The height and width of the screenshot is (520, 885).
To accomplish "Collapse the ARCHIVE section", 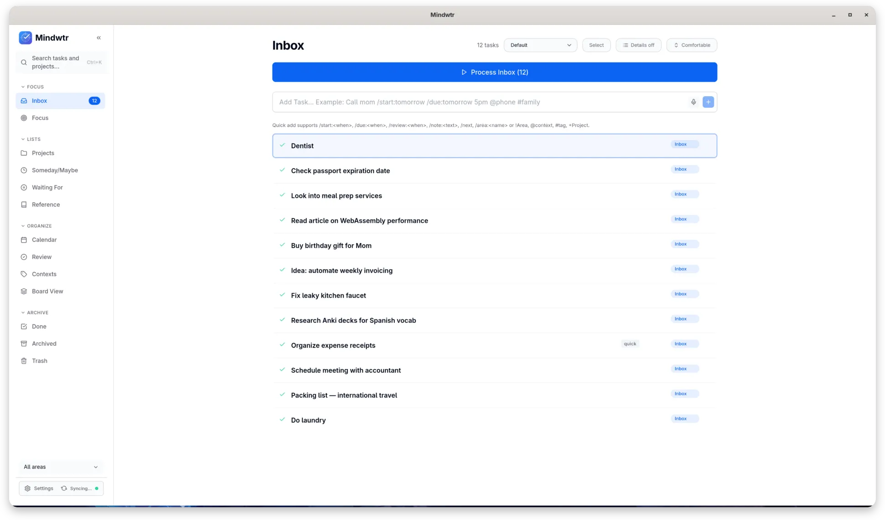I will click(x=34, y=312).
